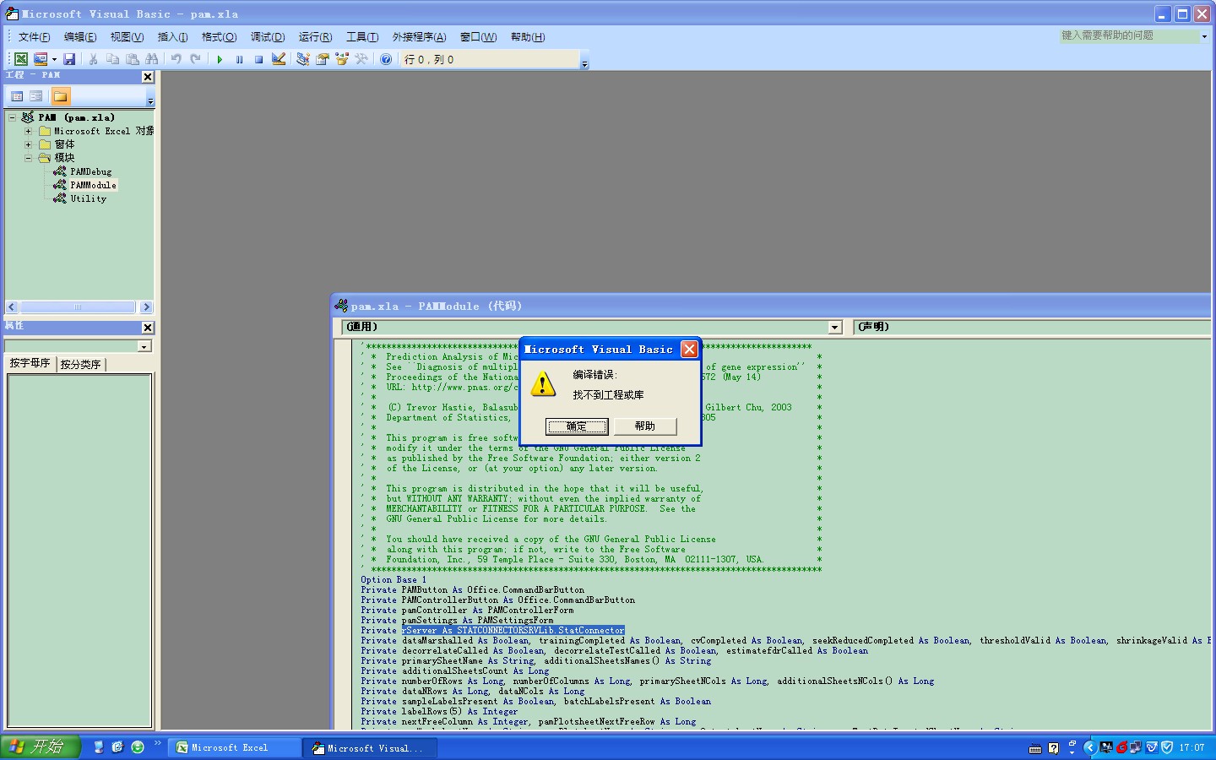Toggle Folders view in project panel

pyautogui.click(x=61, y=96)
